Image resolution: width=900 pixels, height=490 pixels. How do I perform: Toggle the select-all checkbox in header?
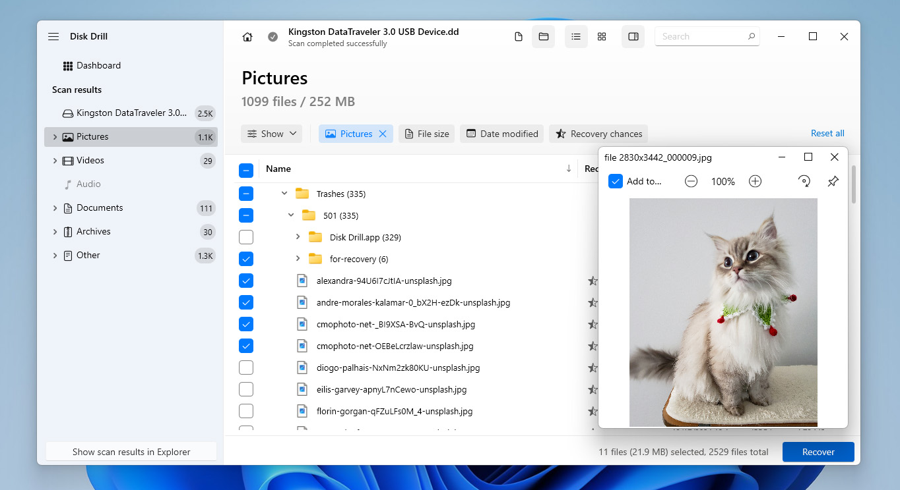tap(246, 171)
